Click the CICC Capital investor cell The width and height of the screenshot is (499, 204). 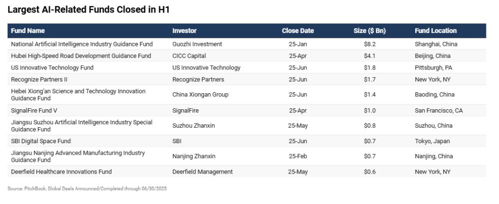189,56
